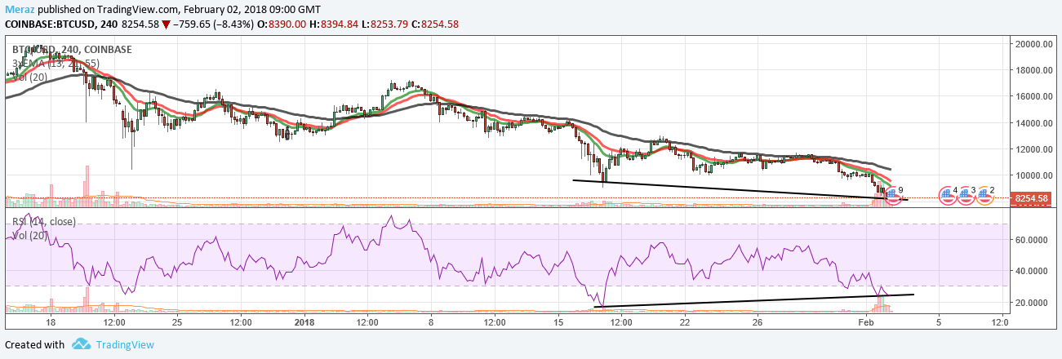
Task: Click the 25 date label on time axis
Action: (177, 321)
